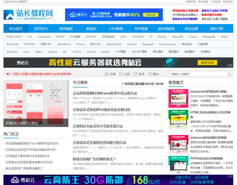Open the 图标素材 subcategory link

click(x=174, y=52)
